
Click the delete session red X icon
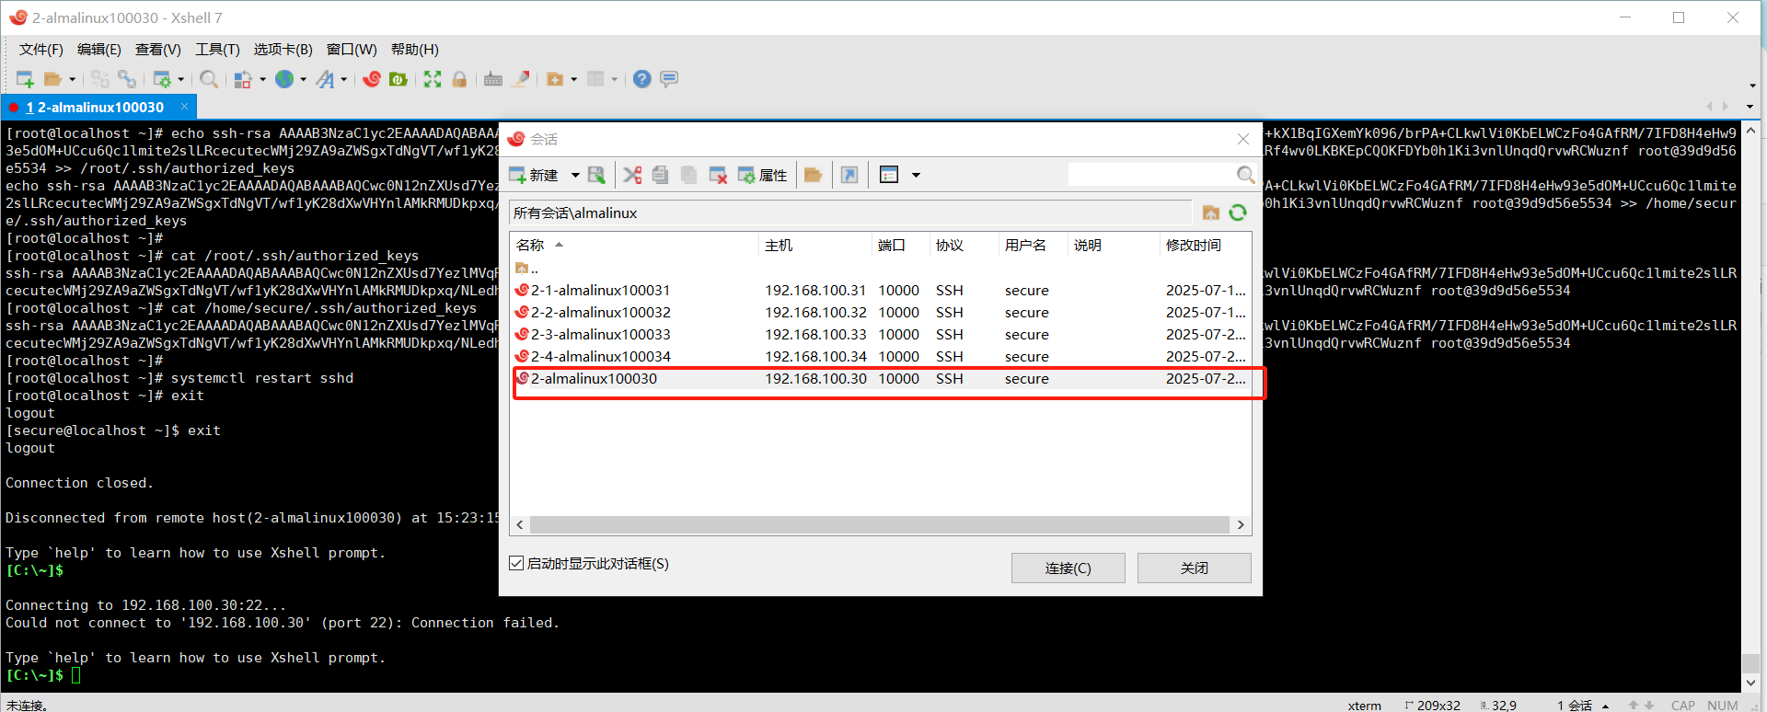click(x=718, y=175)
